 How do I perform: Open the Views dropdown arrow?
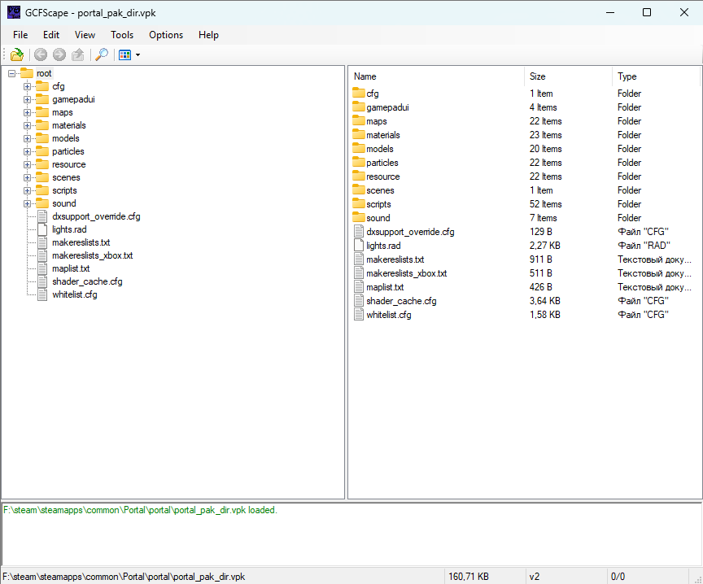(x=138, y=54)
